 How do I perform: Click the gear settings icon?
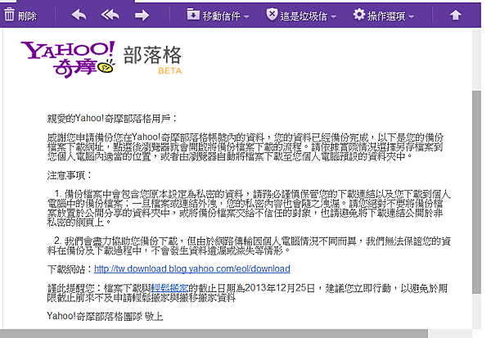359,15
